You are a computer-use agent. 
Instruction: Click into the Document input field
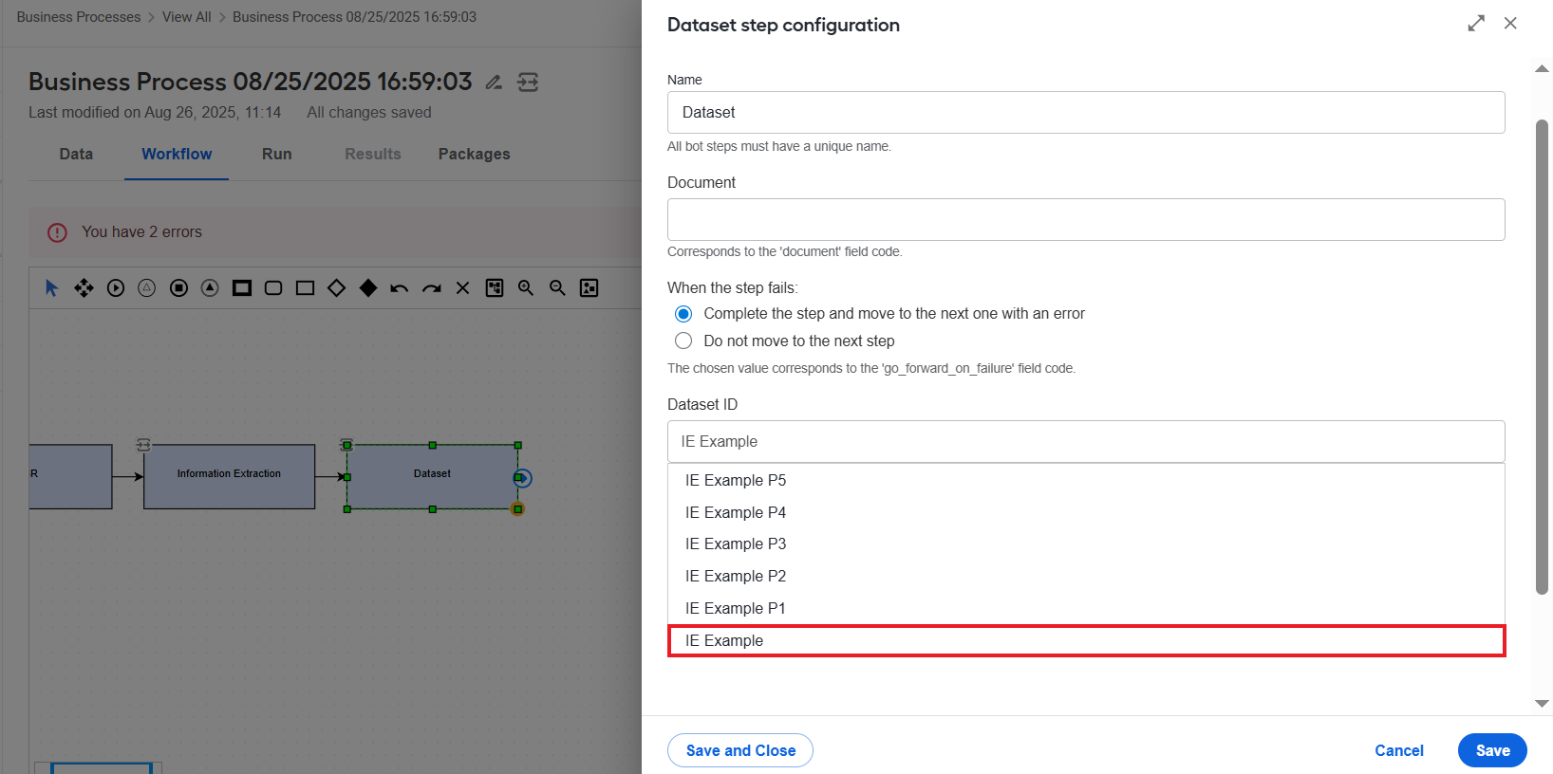(x=1086, y=220)
